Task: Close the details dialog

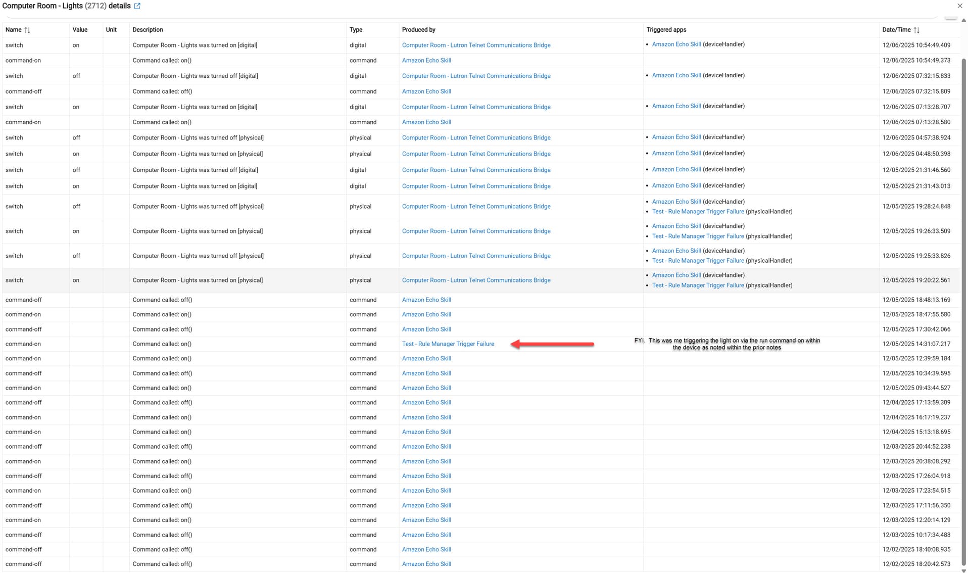Action: pyautogui.click(x=959, y=6)
